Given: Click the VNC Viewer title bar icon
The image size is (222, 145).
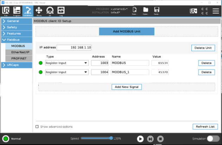Looking at the screenshot, I should pyautogui.click(x=3, y=2).
